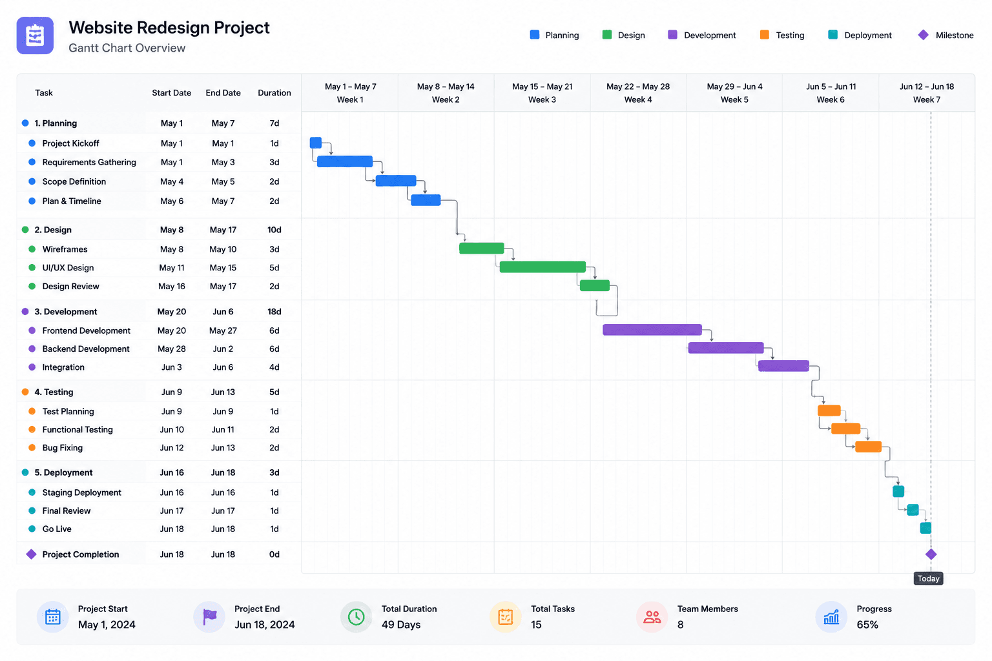Click the Milestone diamond in the legend
This screenshot has height=661, width=992.
[x=923, y=35]
